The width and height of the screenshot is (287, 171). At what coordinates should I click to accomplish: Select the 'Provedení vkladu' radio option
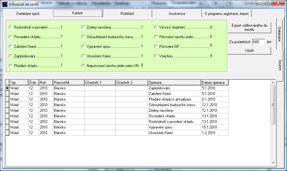coord(11,37)
